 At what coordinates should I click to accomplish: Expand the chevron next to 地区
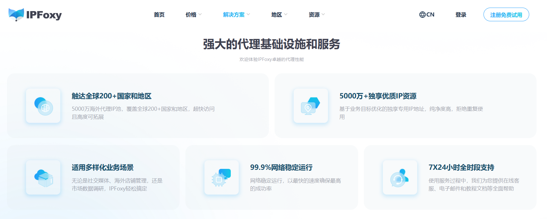286,14
